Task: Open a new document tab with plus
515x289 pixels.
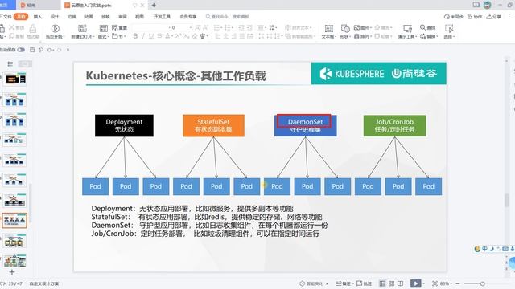Action: point(154,6)
